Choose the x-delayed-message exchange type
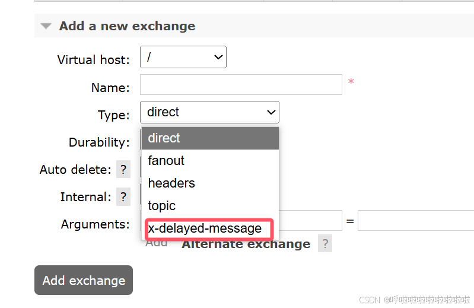 (x=205, y=228)
